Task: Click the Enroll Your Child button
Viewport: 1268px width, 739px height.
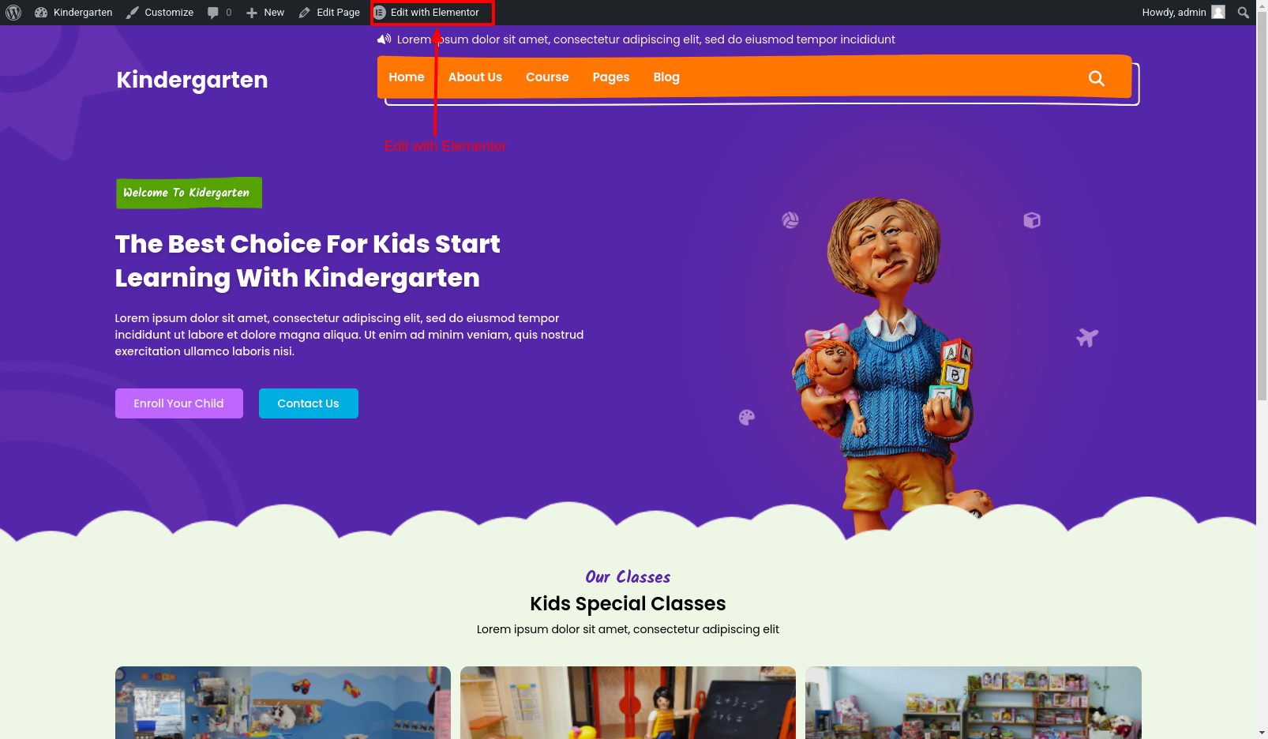Action: tap(179, 403)
